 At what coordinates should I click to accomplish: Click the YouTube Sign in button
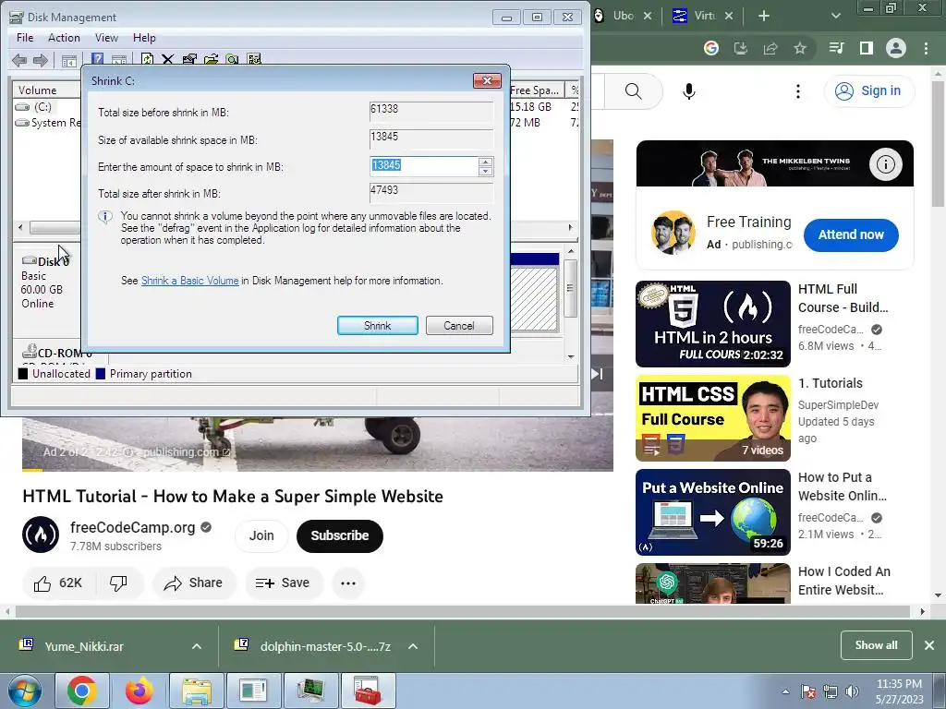coord(868,91)
